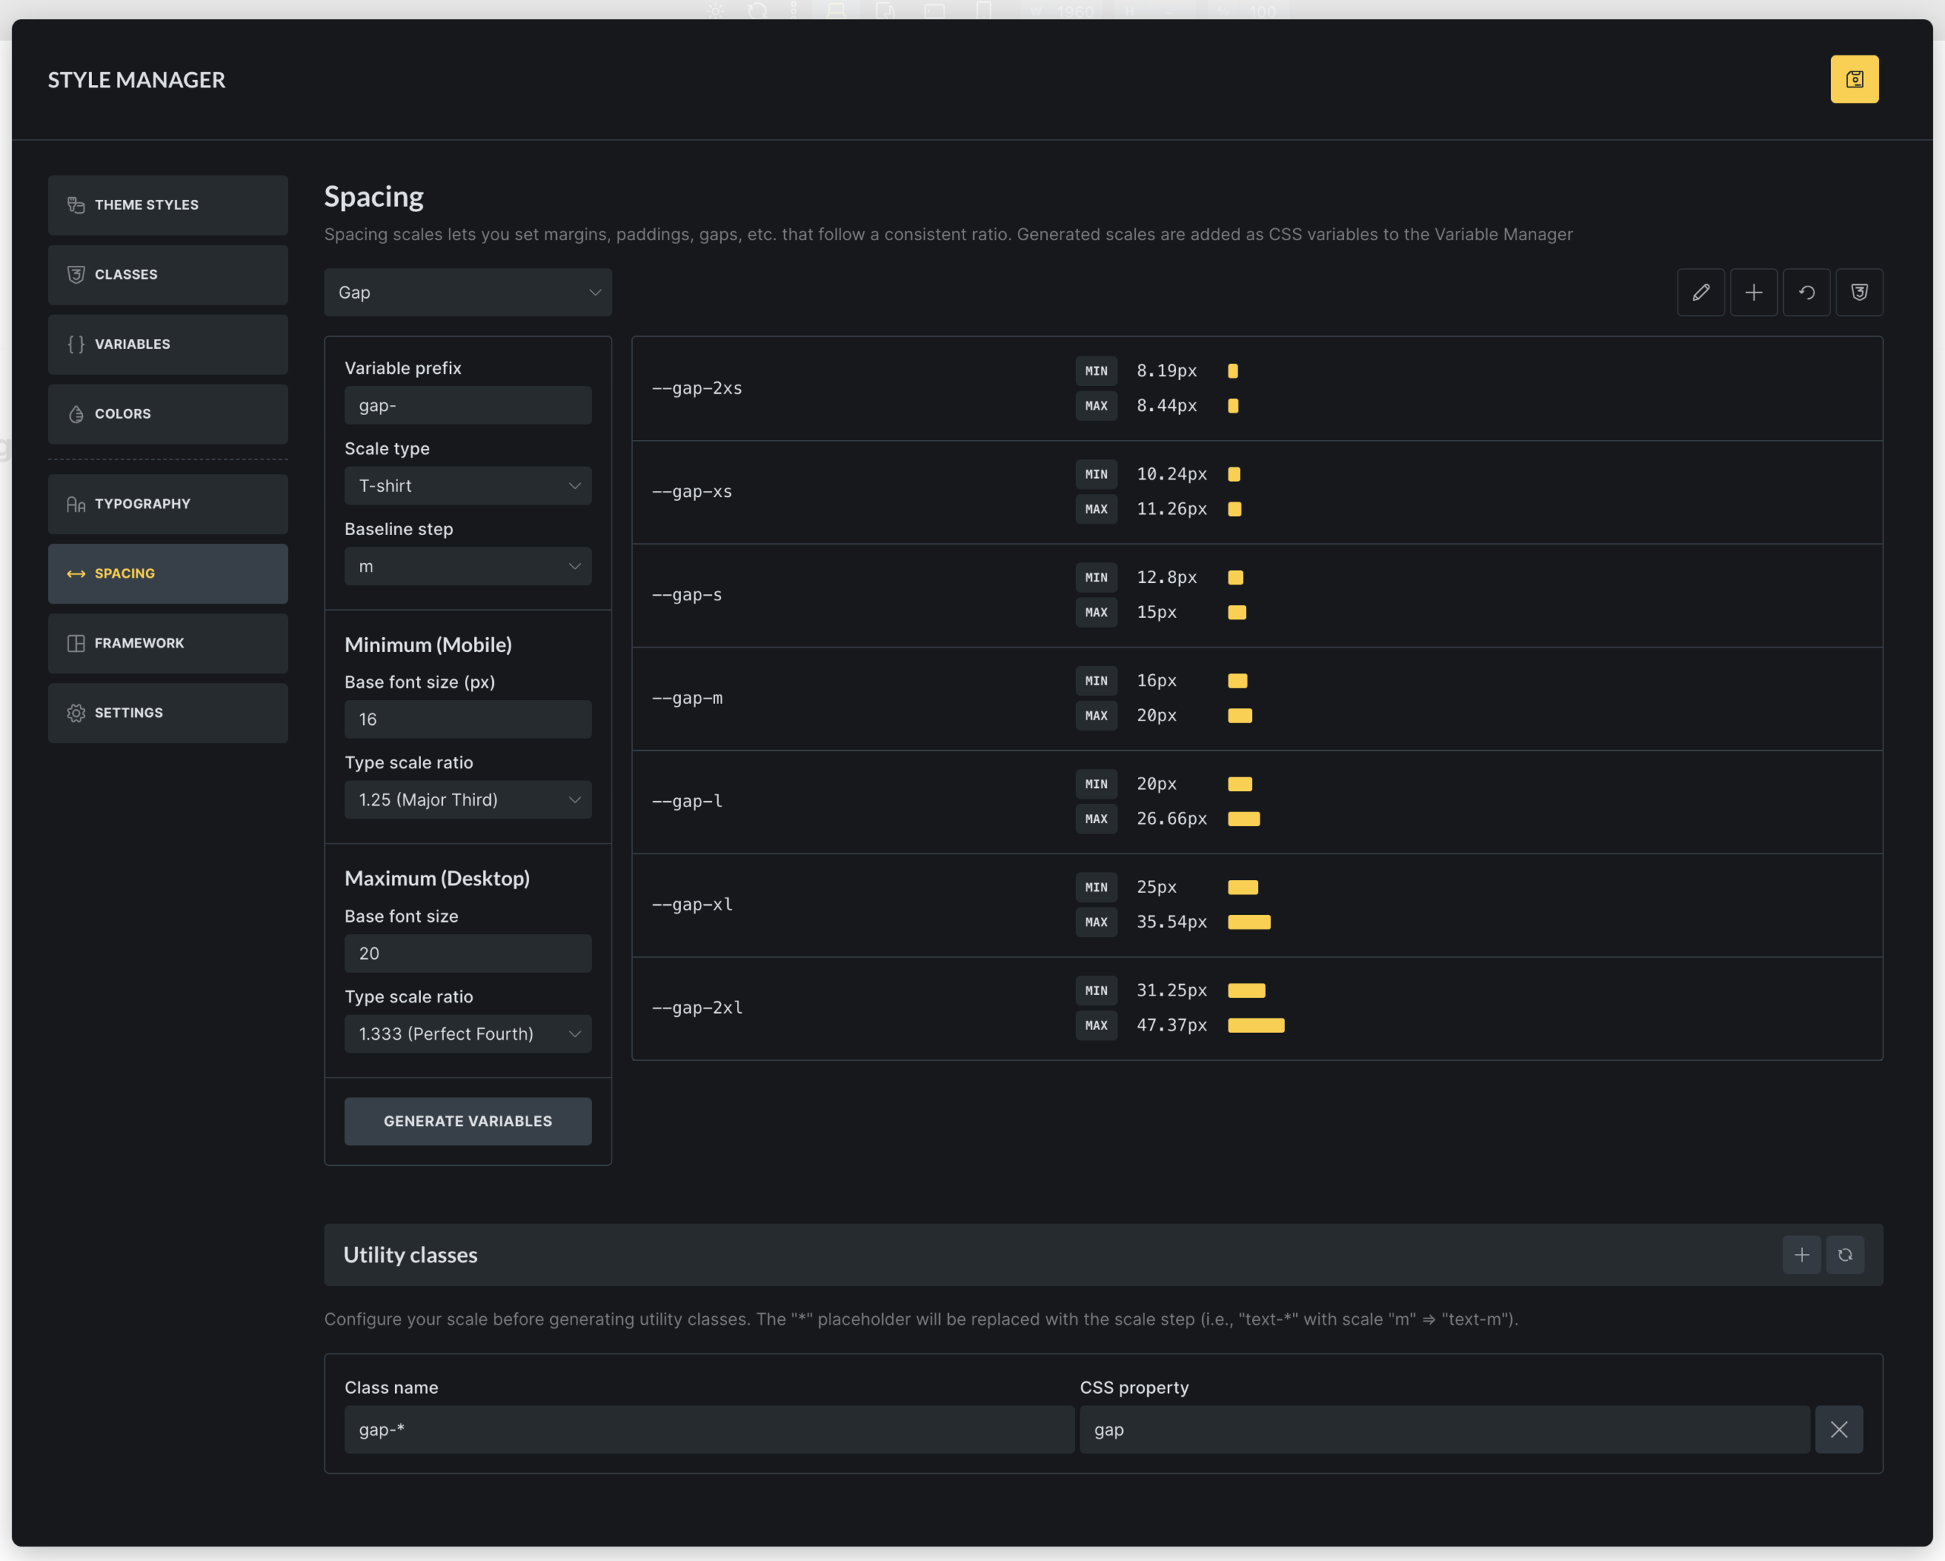
Task: Switch to the Typography section
Action: tap(168, 504)
